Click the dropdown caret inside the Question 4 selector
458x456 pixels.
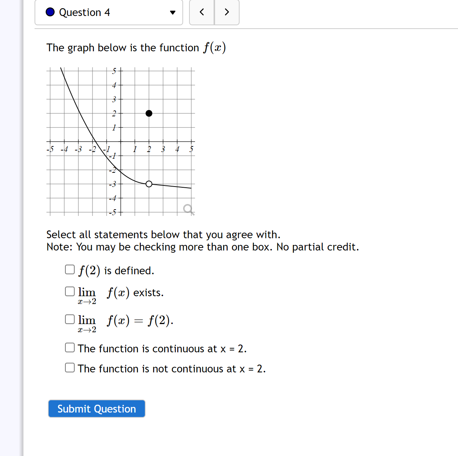(172, 12)
